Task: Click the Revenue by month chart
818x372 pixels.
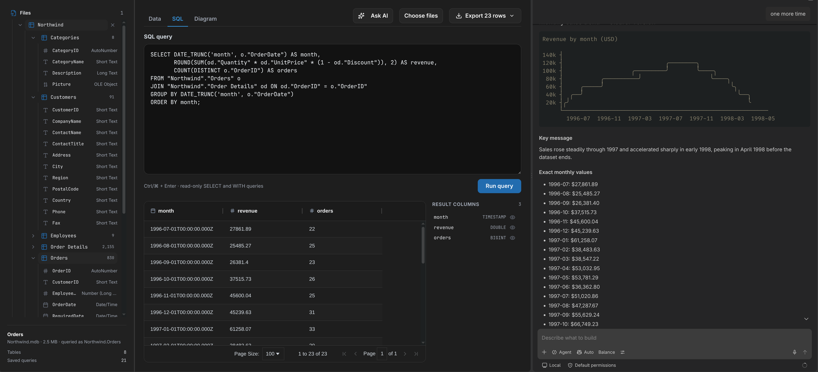Action: tap(674, 79)
